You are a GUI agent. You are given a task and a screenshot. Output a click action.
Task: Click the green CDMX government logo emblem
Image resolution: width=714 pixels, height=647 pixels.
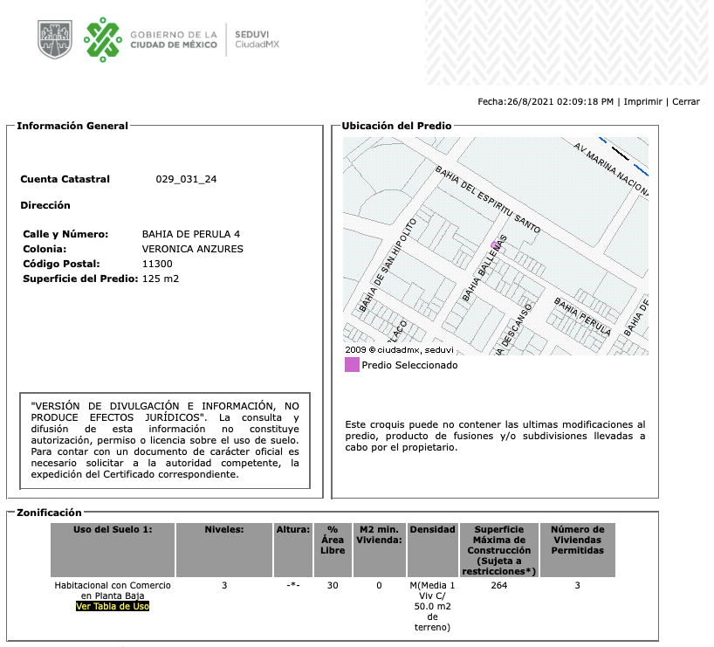pyautogui.click(x=103, y=39)
